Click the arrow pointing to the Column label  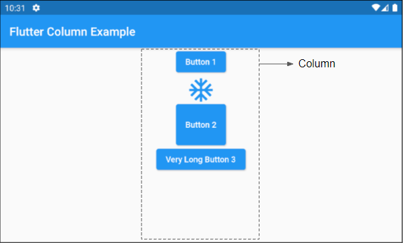coord(276,64)
